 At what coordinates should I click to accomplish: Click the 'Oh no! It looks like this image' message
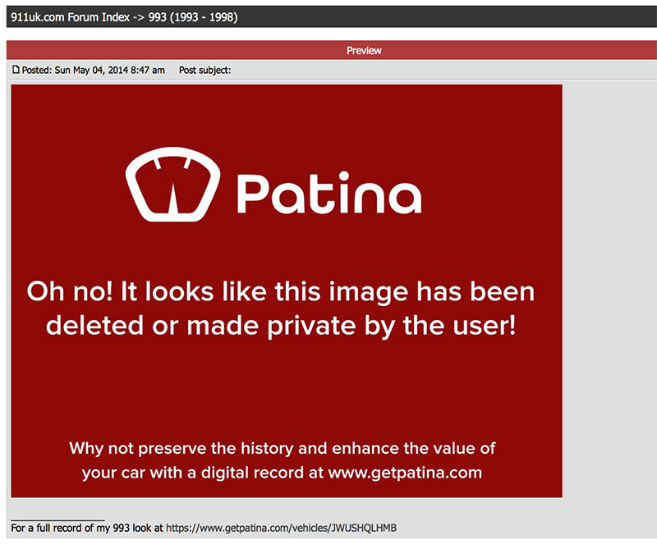point(281,309)
